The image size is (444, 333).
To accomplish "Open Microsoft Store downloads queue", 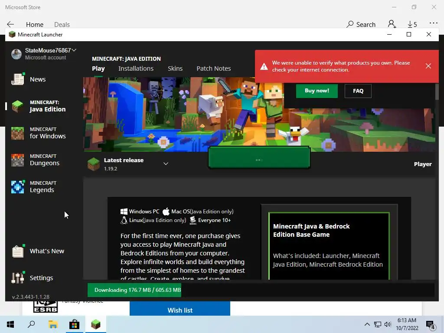I will 412,24.
